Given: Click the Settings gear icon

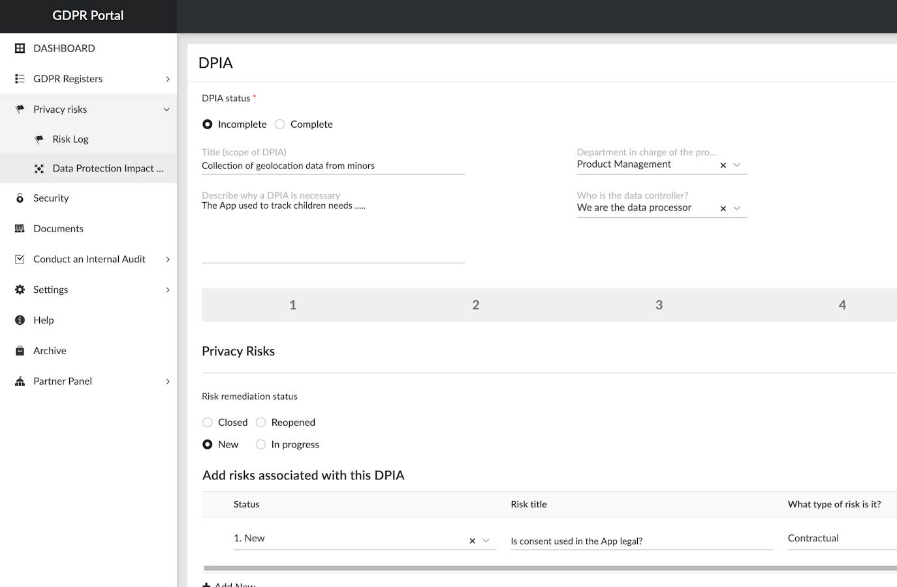Looking at the screenshot, I should [x=20, y=290].
